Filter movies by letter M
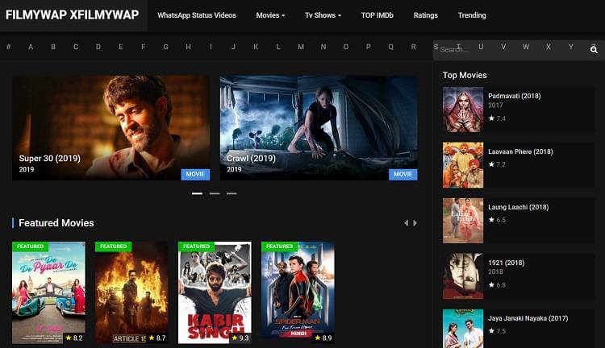Screen dimensions: 605x348 [x=301, y=47]
